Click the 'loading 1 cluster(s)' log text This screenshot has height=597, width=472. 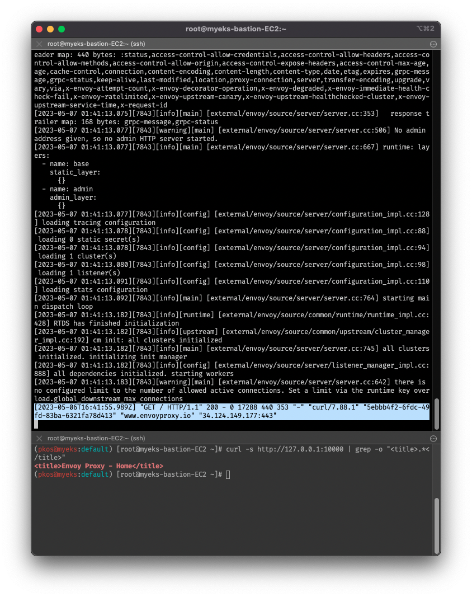pos(77,256)
